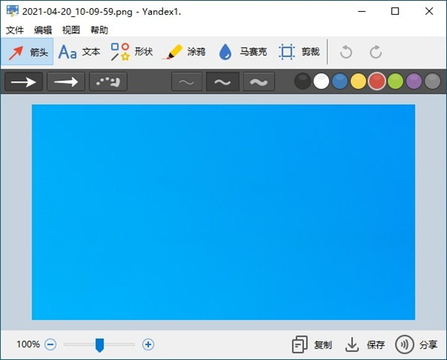Choose the thin line thickness

[x=187, y=82]
